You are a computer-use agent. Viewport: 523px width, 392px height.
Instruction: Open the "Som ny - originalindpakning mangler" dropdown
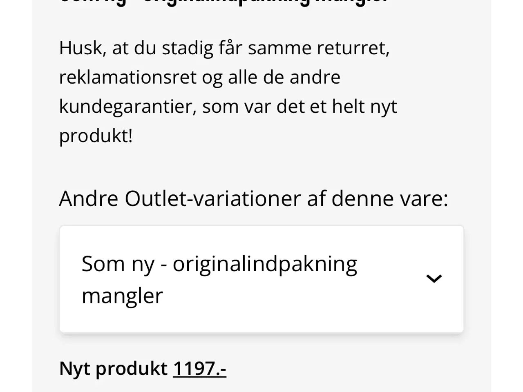(261, 279)
